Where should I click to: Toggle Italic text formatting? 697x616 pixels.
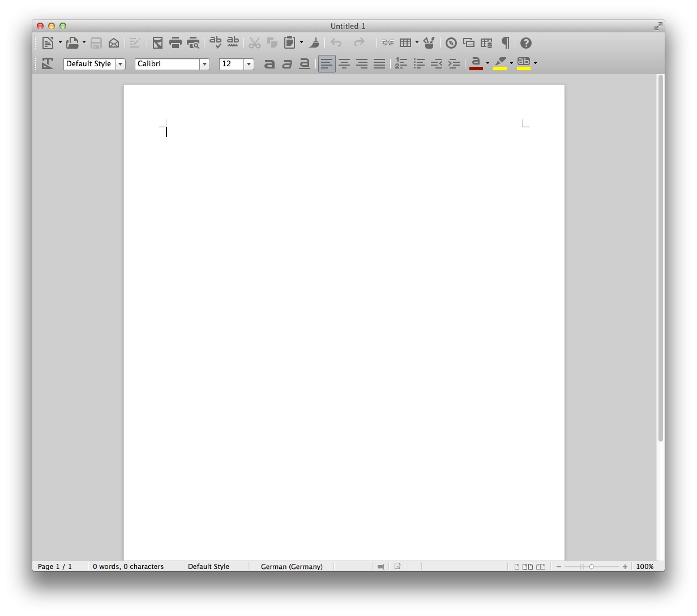287,64
